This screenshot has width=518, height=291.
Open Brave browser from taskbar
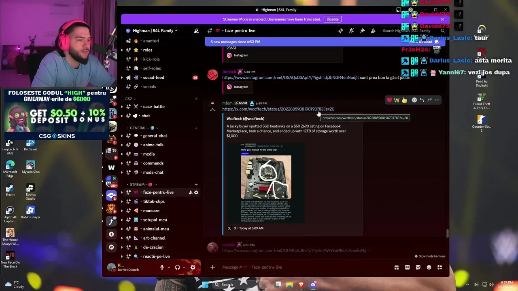click(301, 285)
